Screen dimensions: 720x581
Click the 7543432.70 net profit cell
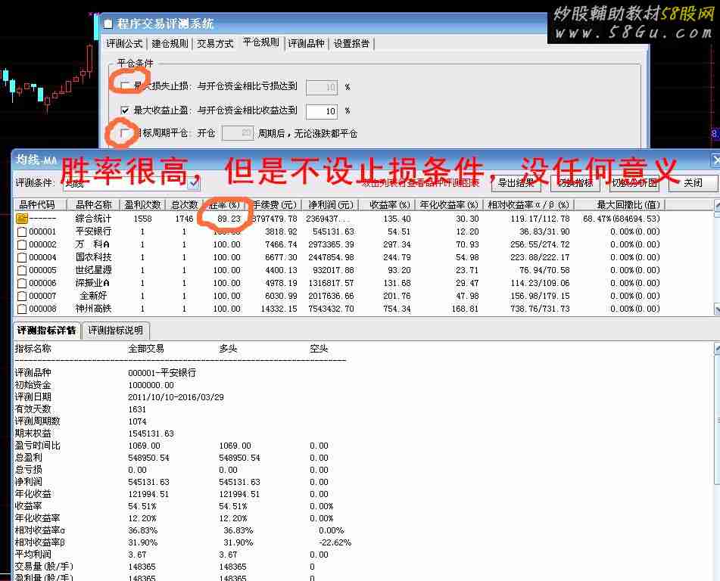(x=331, y=309)
